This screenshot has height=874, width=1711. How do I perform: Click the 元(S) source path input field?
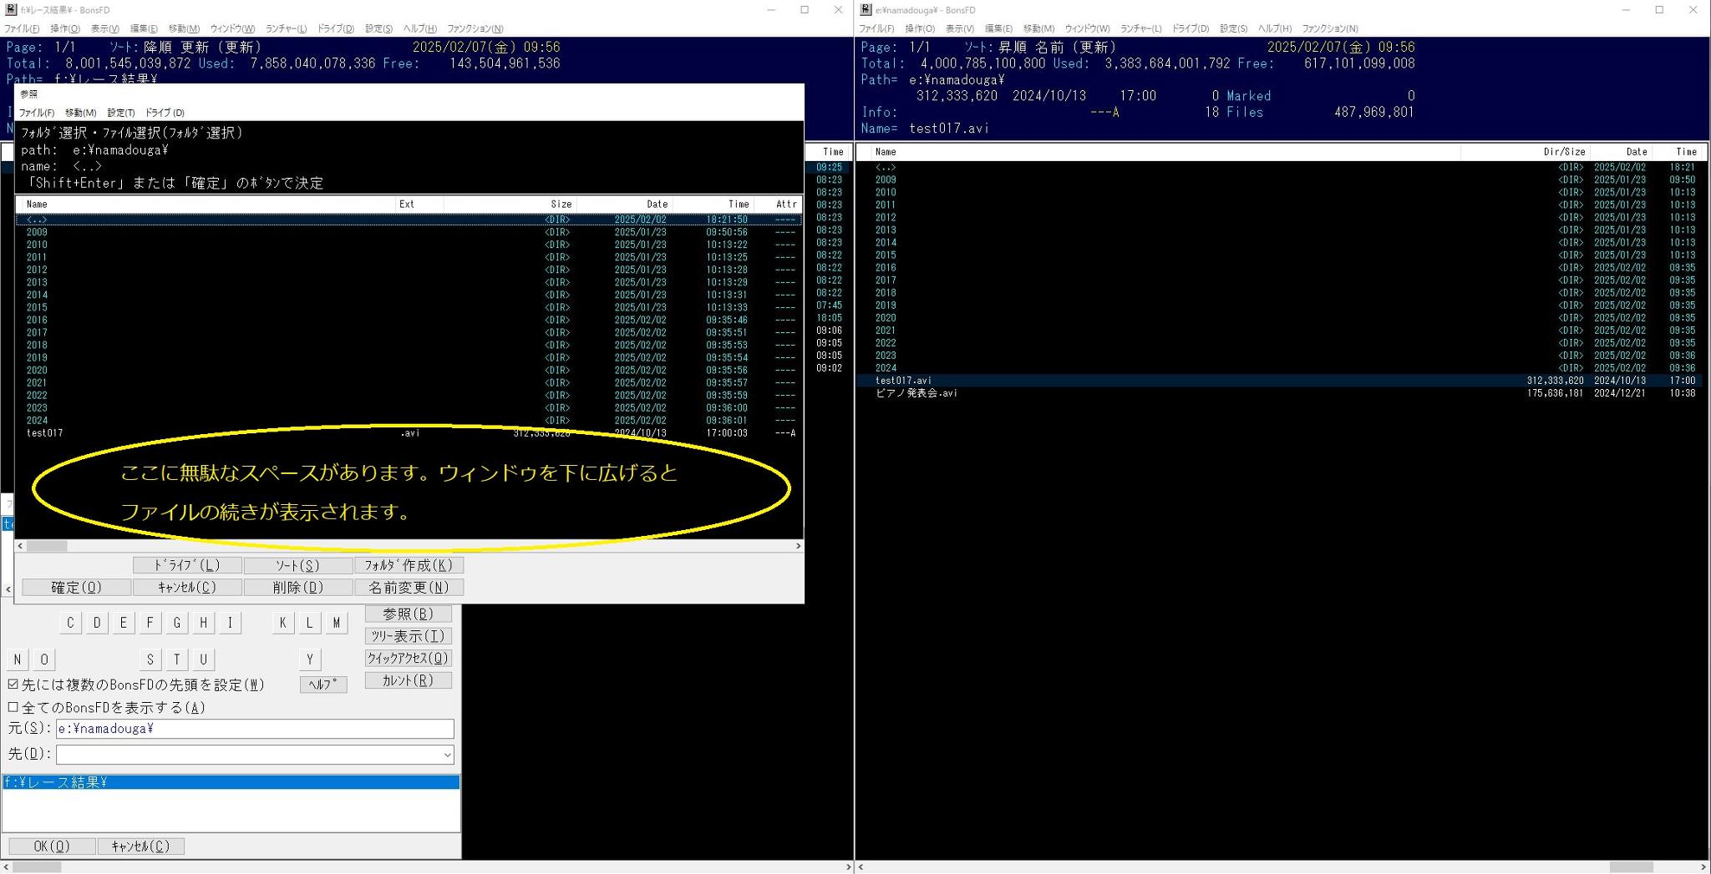(x=255, y=729)
